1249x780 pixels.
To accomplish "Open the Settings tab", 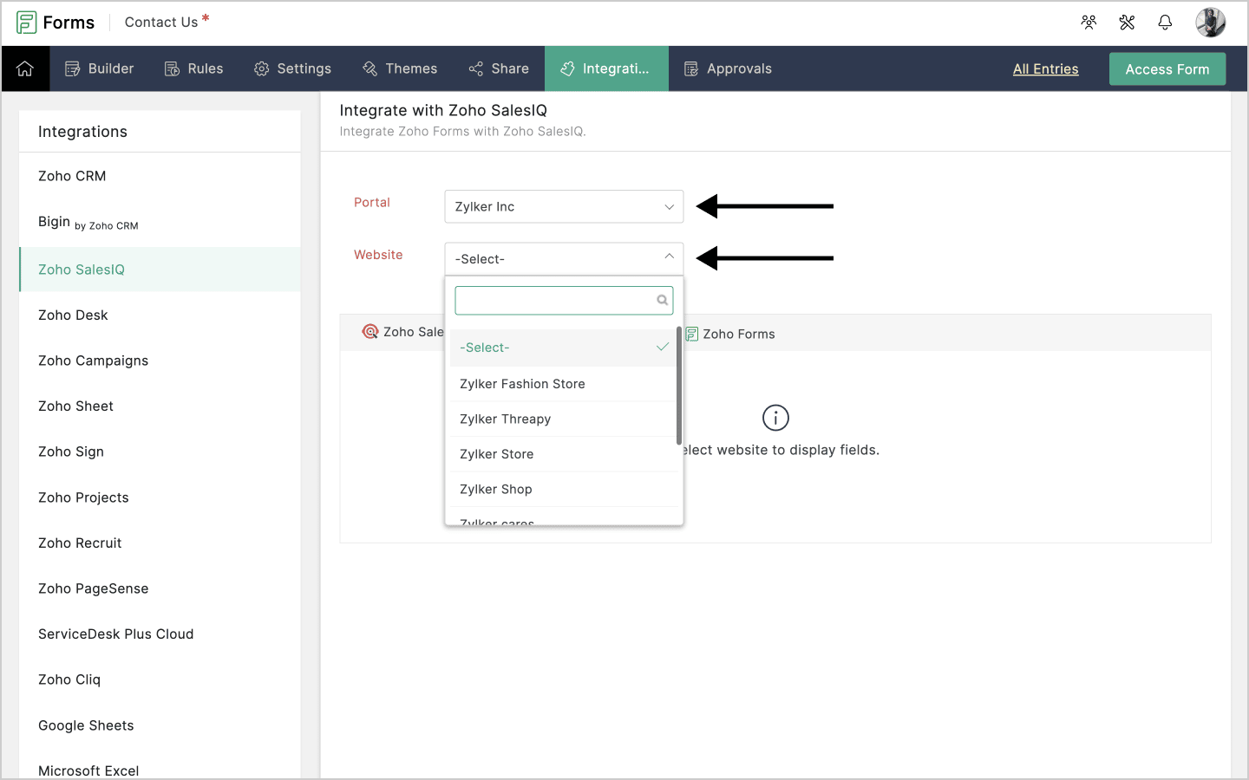I will [x=292, y=68].
